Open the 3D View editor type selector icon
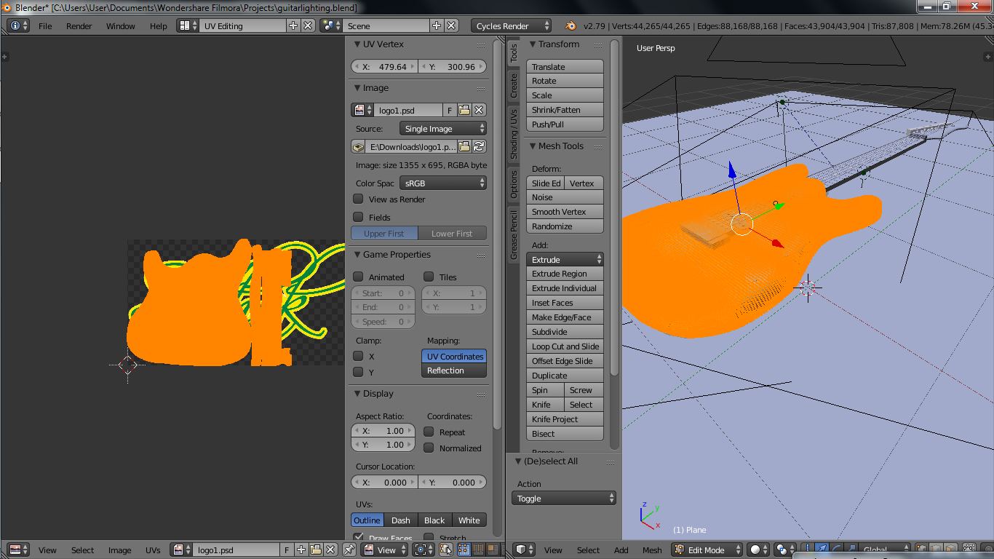The image size is (994, 559). [525, 550]
